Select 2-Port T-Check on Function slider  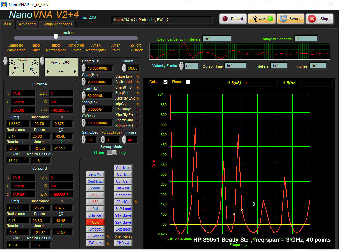136,48
